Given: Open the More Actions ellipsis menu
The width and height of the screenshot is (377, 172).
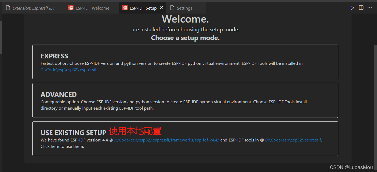Looking at the screenshot, I should [370, 8].
